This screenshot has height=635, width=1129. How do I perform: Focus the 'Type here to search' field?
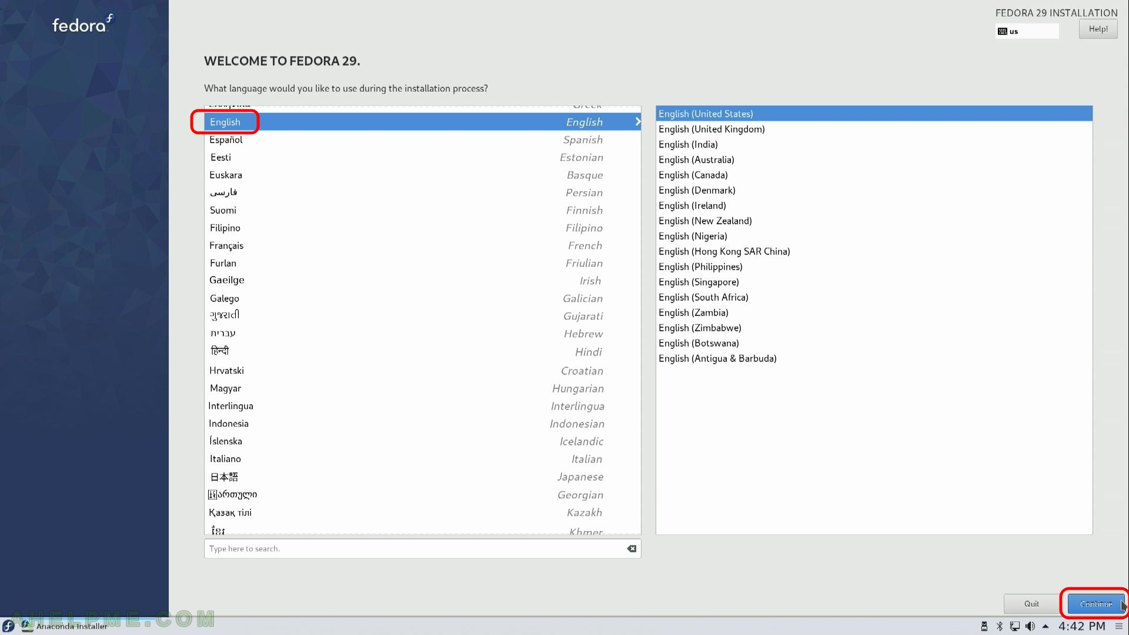click(422, 549)
